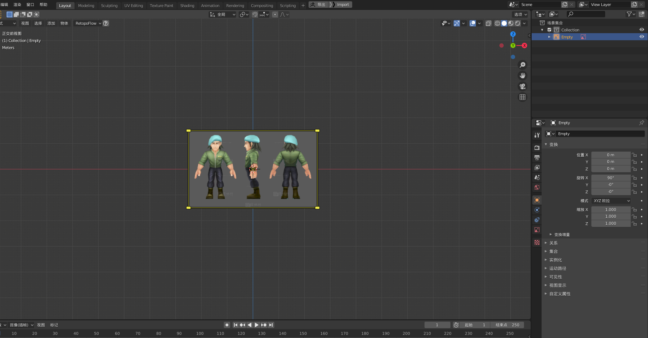Hide Empty object with its eye icon

642,37
